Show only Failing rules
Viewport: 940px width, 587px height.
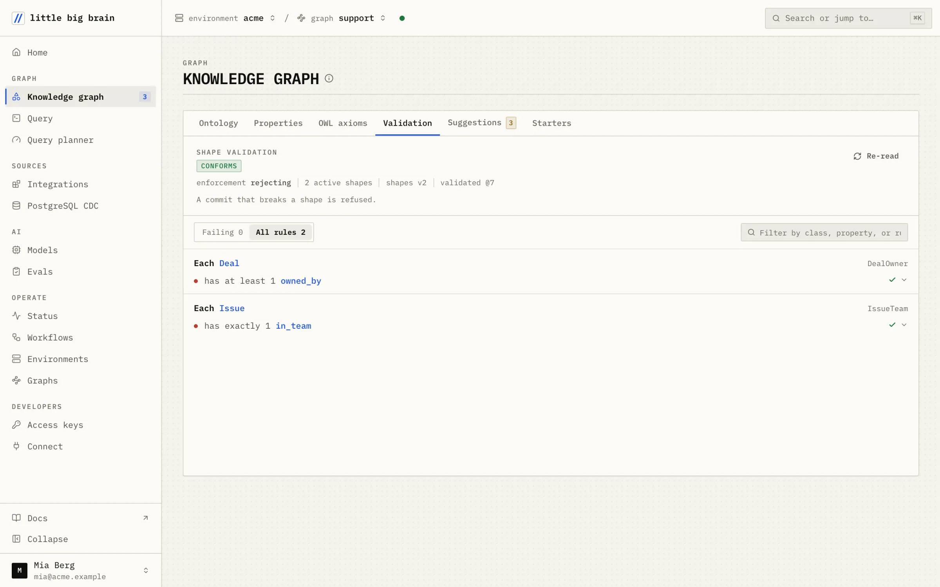[x=222, y=232]
